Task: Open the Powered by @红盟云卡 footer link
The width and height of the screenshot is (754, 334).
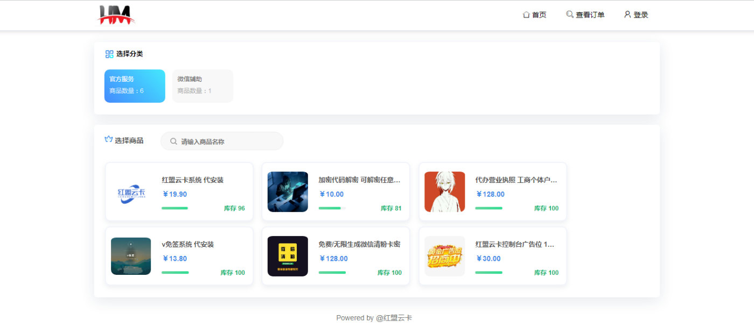Action: (374, 318)
